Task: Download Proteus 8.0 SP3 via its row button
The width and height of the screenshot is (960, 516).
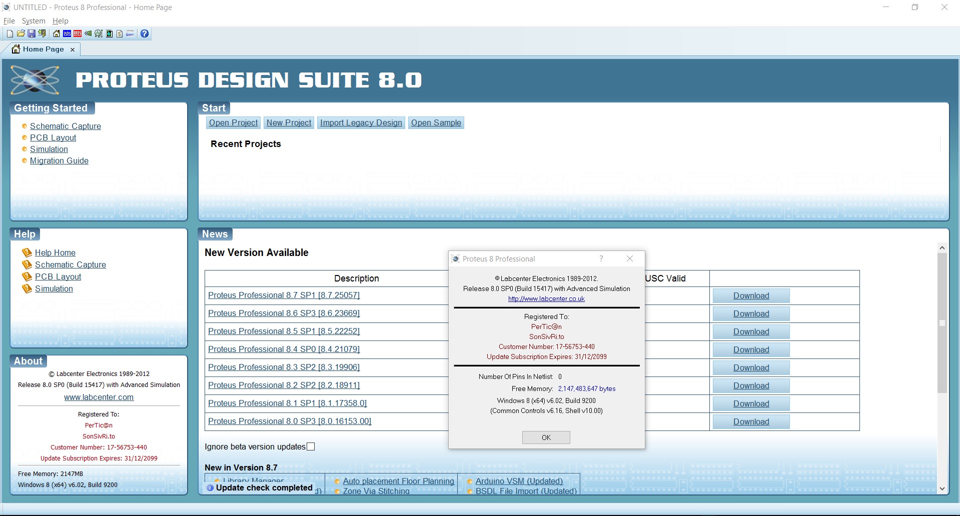Action: (751, 421)
